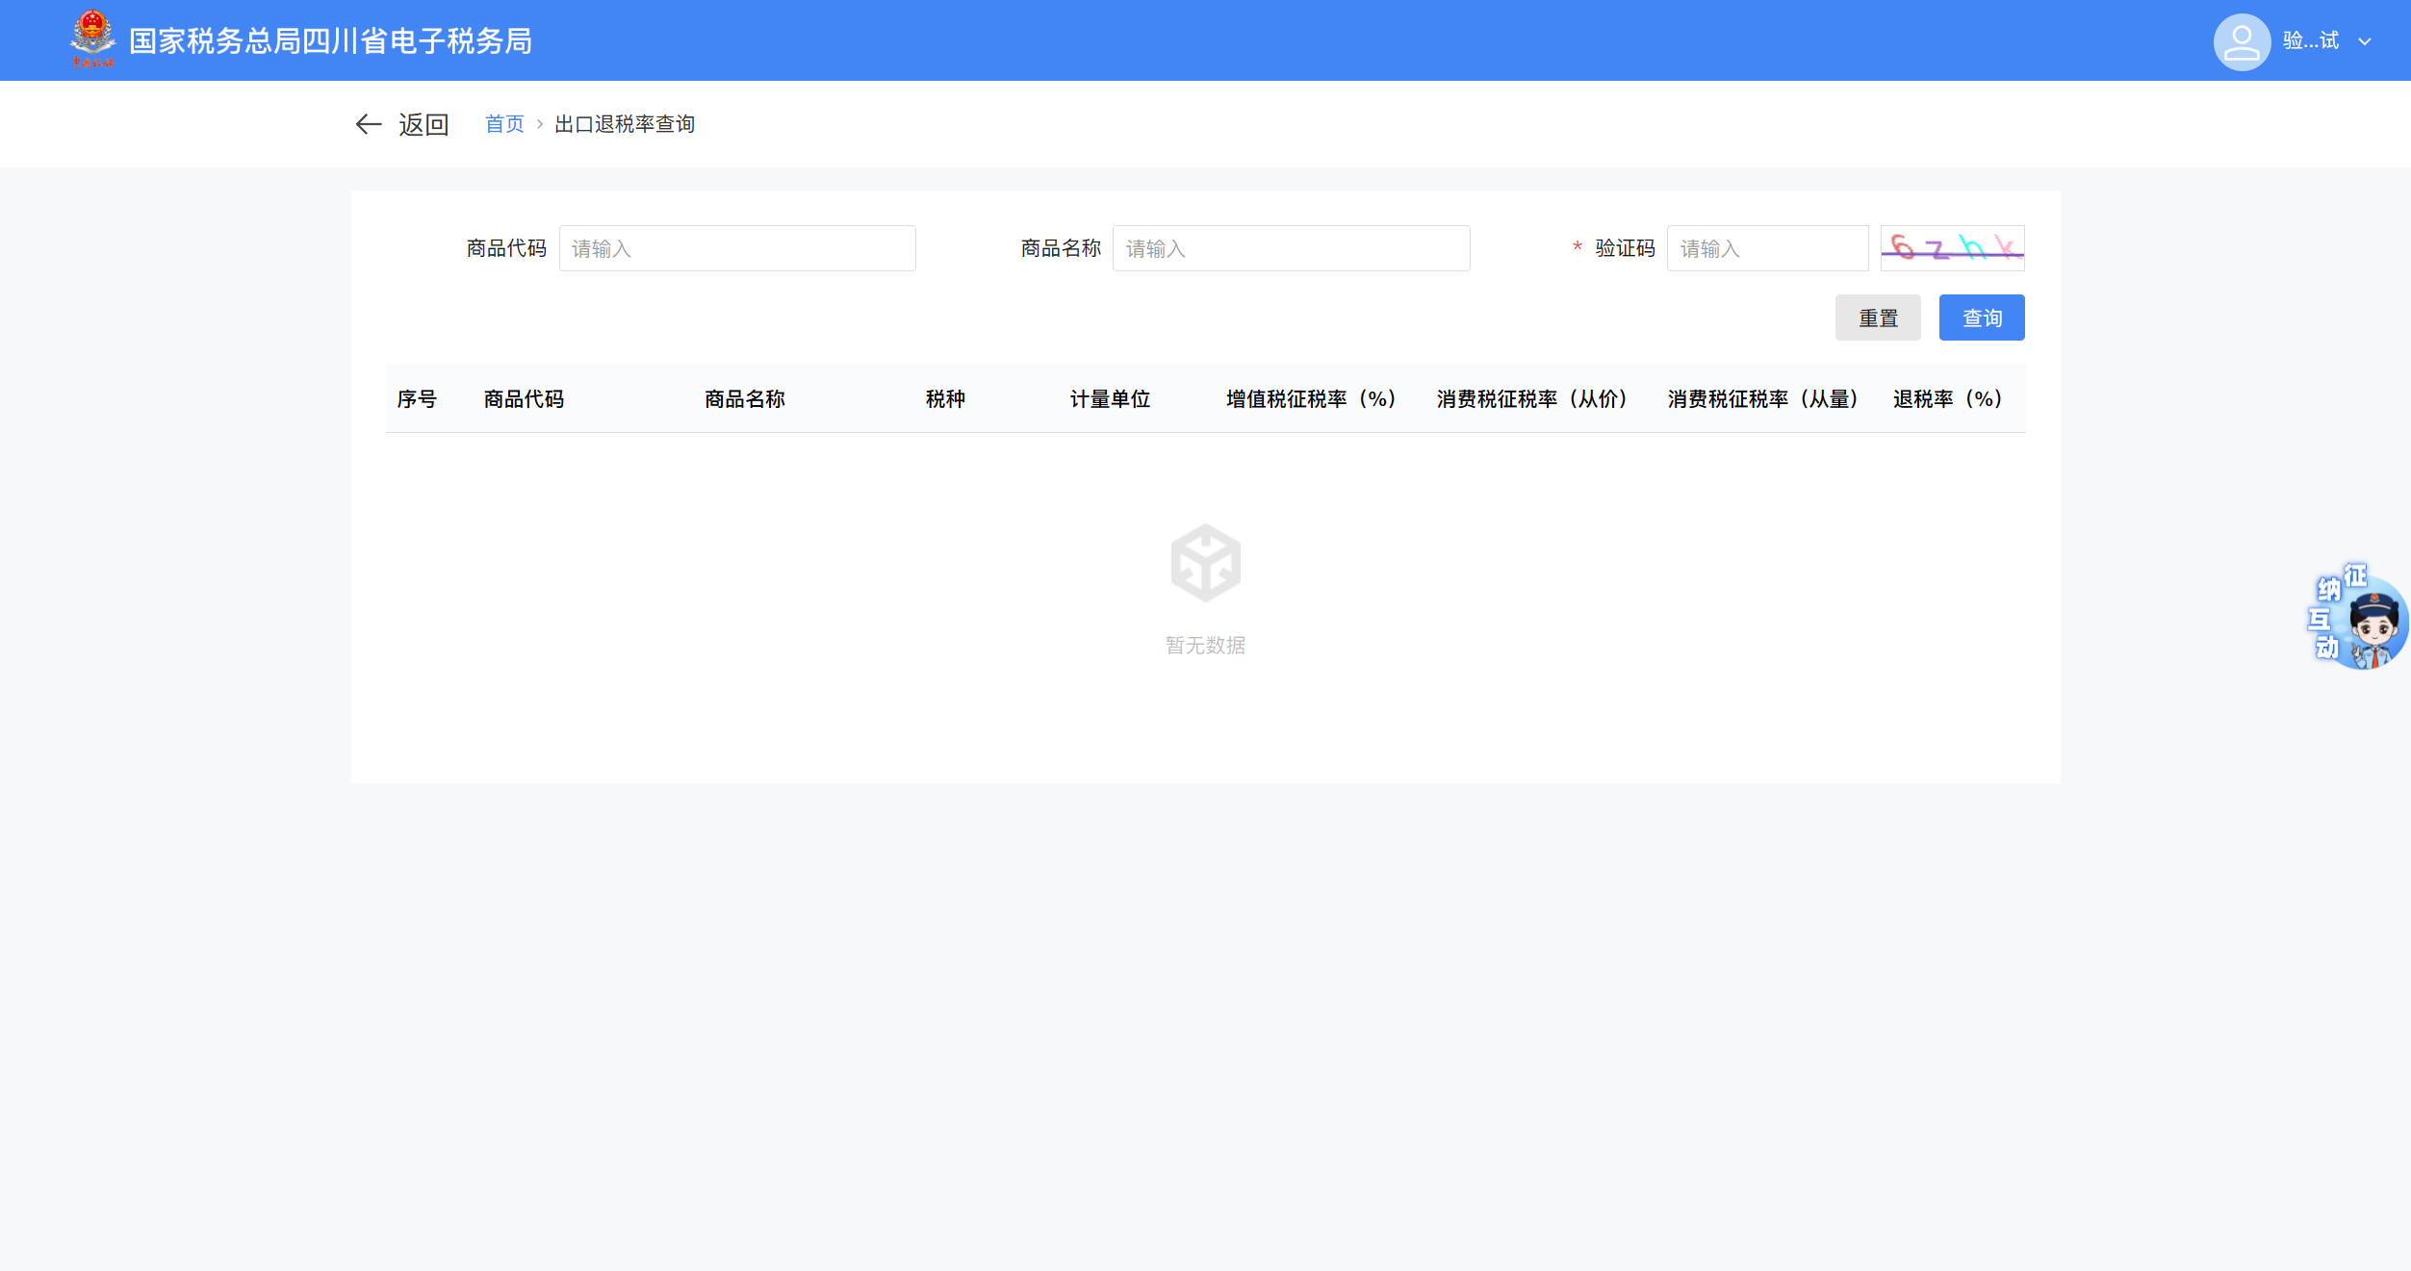Image resolution: width=2411 pixels, height=1271 pixels.
Task: Click the 税种 column header
Action: pos(945,399)
